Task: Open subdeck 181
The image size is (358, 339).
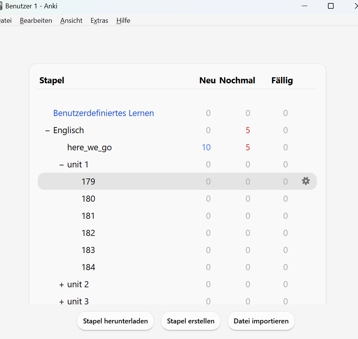Action: click(x=88, y=216)
